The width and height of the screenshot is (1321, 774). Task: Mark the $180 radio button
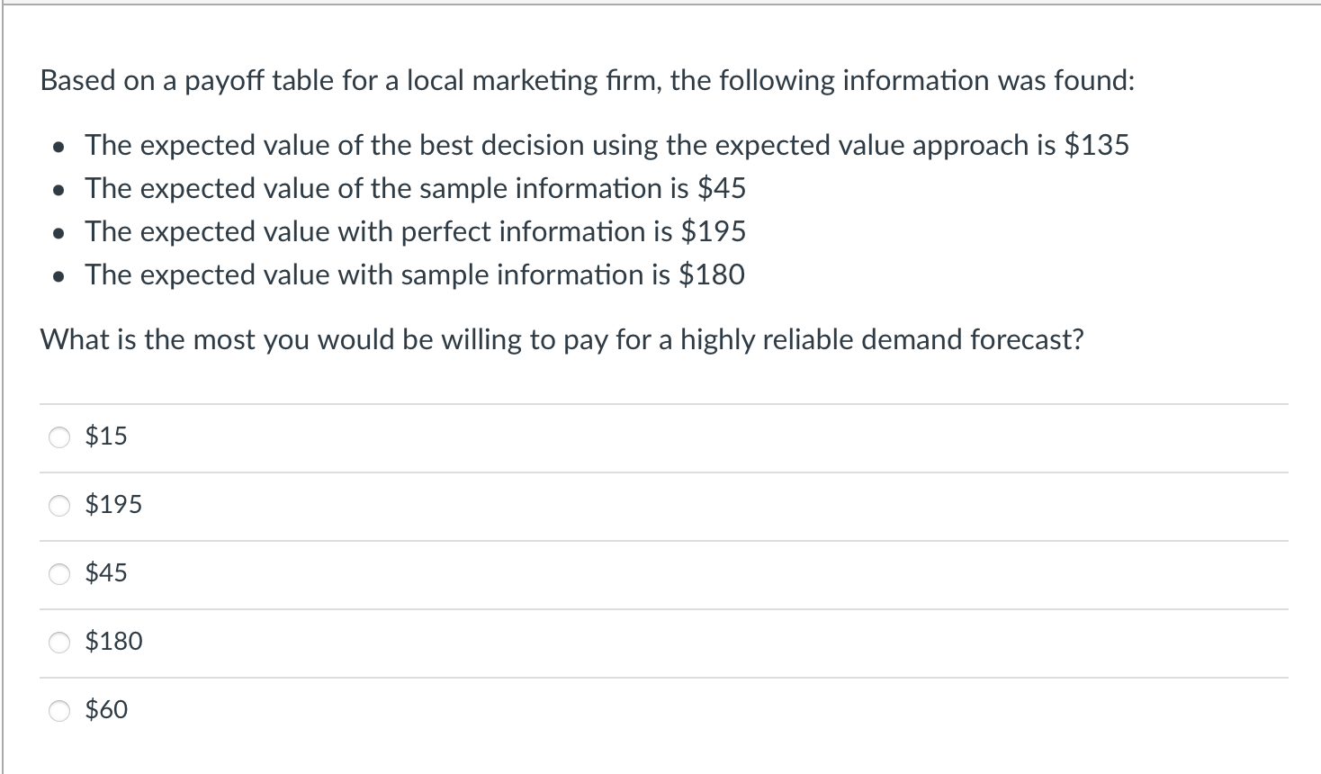tap(59, 643)
